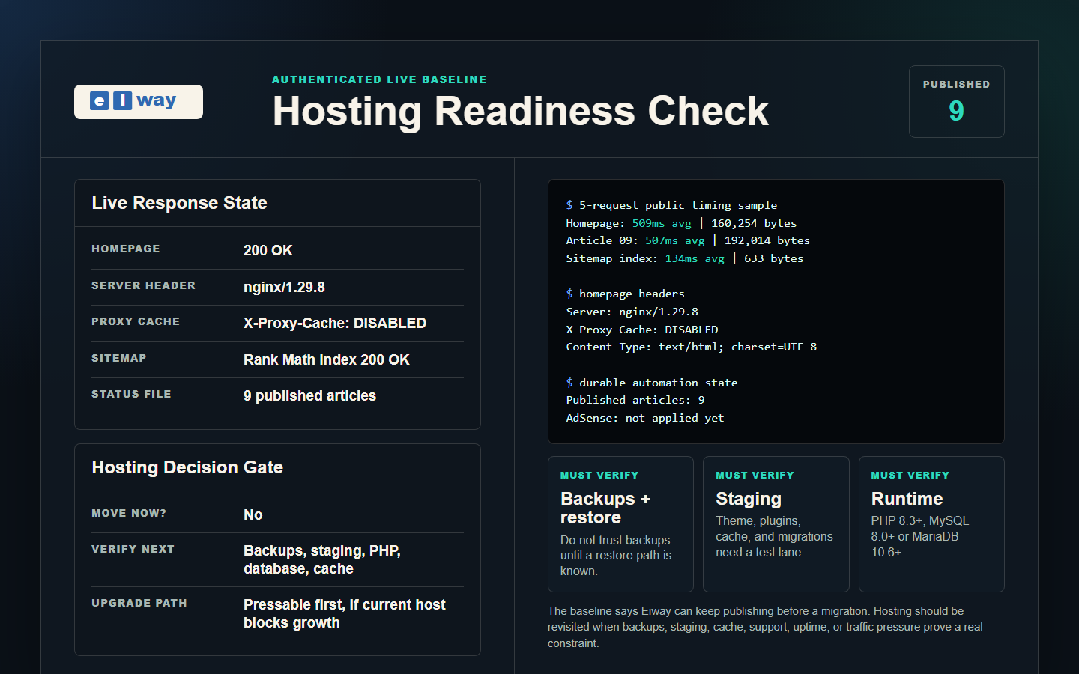Select the Content-Type text/html line
The width and height of the screenshot is (1079, 674).
[x=691, y=347]
